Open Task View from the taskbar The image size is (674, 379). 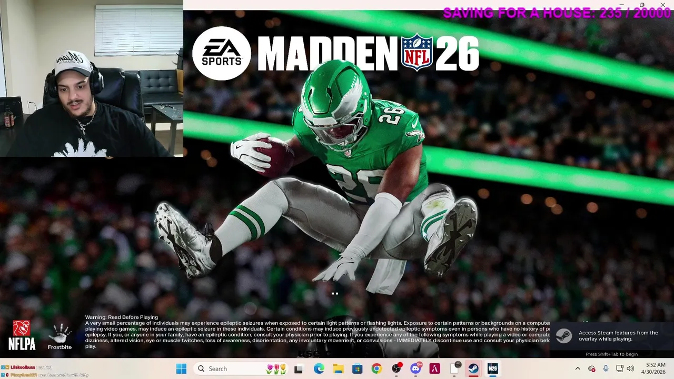pyautogui.click(x=299, y=368)
